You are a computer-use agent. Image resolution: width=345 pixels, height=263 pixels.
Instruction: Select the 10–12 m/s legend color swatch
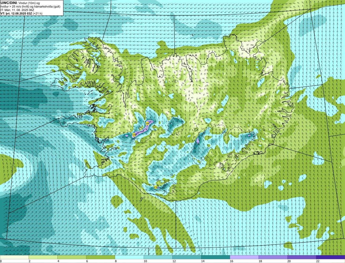(158, 257)
